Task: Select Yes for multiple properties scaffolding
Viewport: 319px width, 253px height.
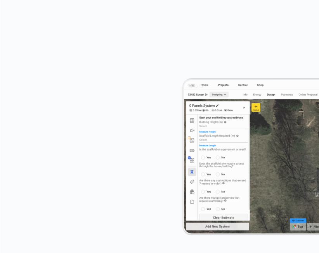Action: pyautogui.click(x=203, y=209)
